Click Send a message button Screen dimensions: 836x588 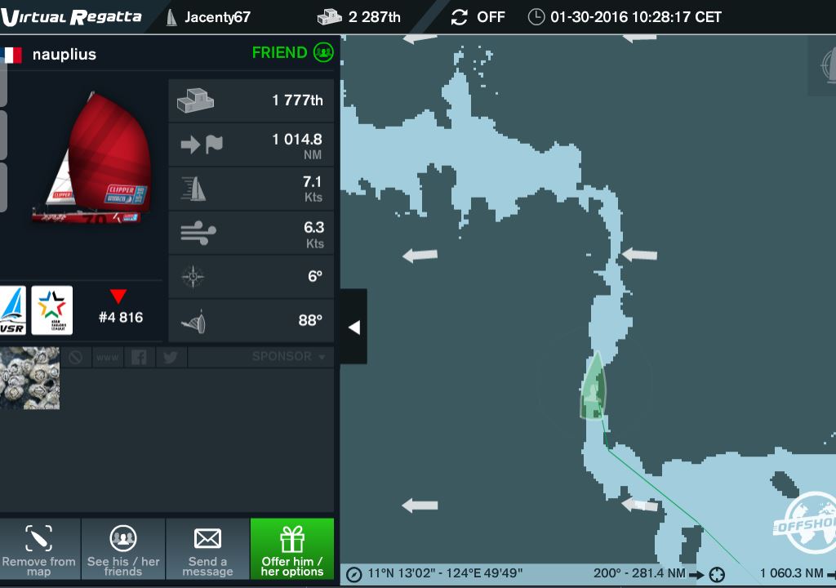(x=207, y=549)
